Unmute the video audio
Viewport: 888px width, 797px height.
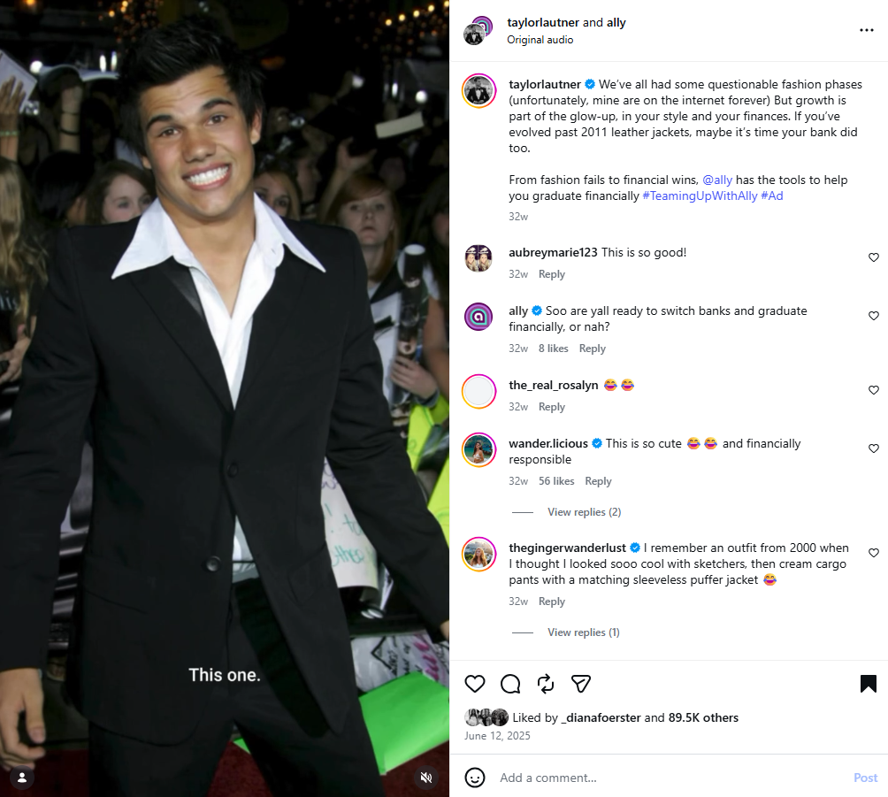(426, 778)
